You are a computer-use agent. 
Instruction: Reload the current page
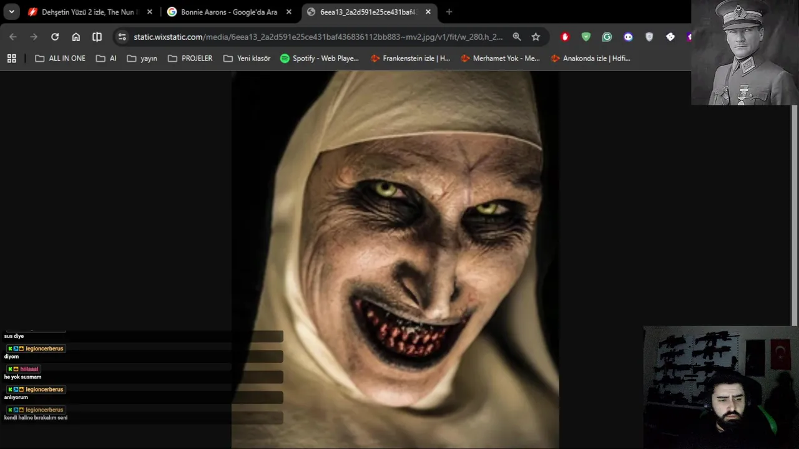tap(55, 37)
